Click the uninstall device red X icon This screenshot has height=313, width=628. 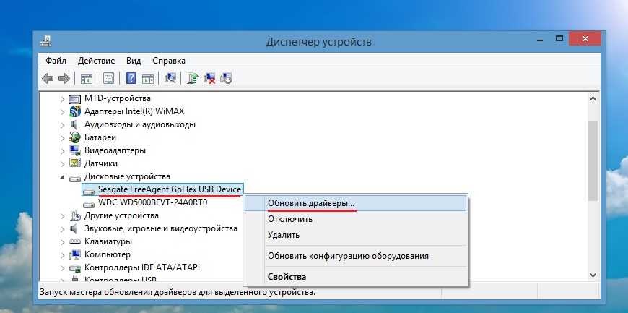click(209, 78)
